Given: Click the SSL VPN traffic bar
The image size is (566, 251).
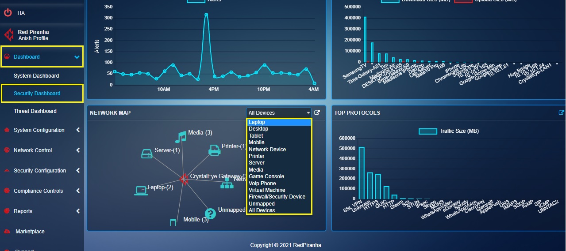Looking at the screenshot, I should 362,173.
